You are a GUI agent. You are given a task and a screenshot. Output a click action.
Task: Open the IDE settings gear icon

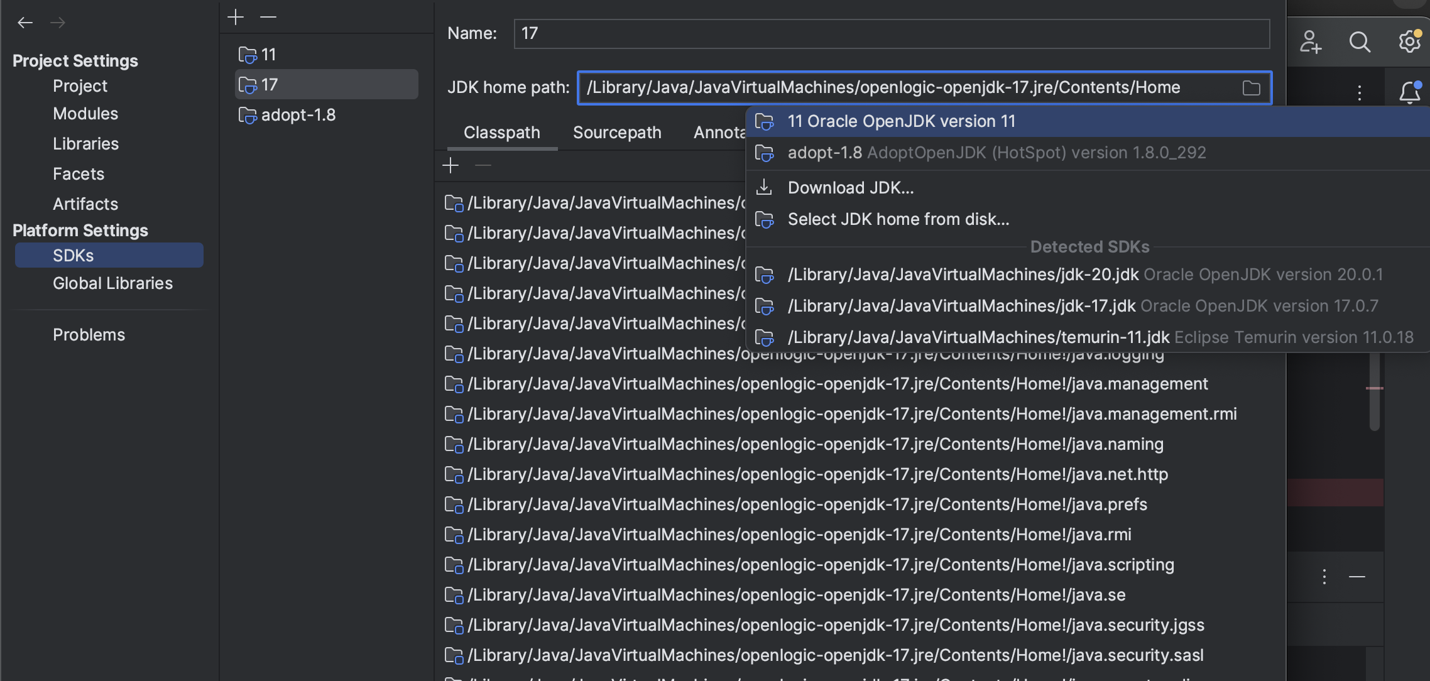[x=1409, y=42]
